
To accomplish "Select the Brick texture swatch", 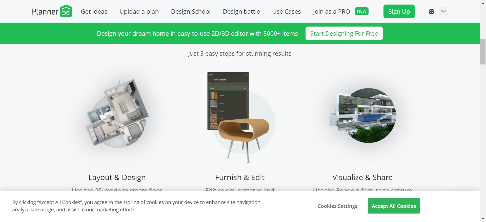I will (x=214, y=119).
